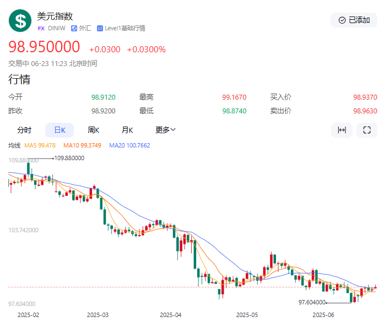The width and height of the screenshot is (384, 322).
Task: Click the MA5 99.478 indicator label
Action: pyautogui.click(x=40, y=145)
